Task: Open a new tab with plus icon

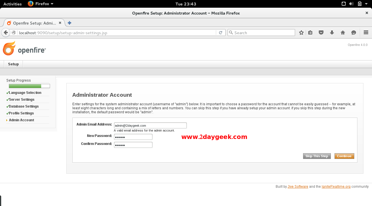Action: pos(69,23)
